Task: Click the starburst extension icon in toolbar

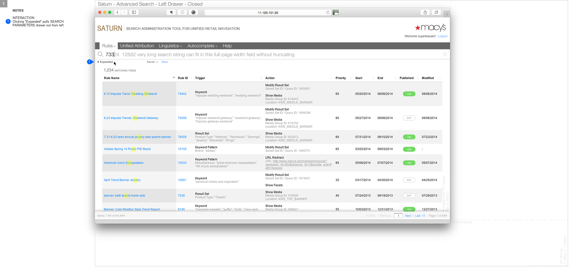Action: (182, 12)
